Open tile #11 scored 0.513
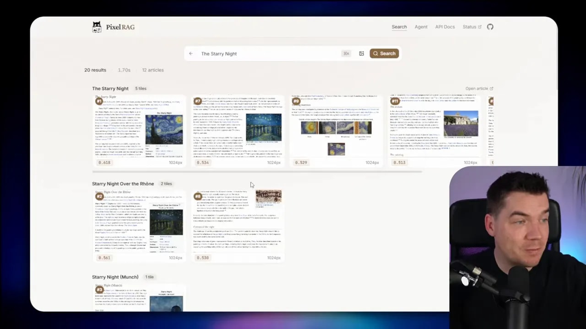 (x=434, y=131)
